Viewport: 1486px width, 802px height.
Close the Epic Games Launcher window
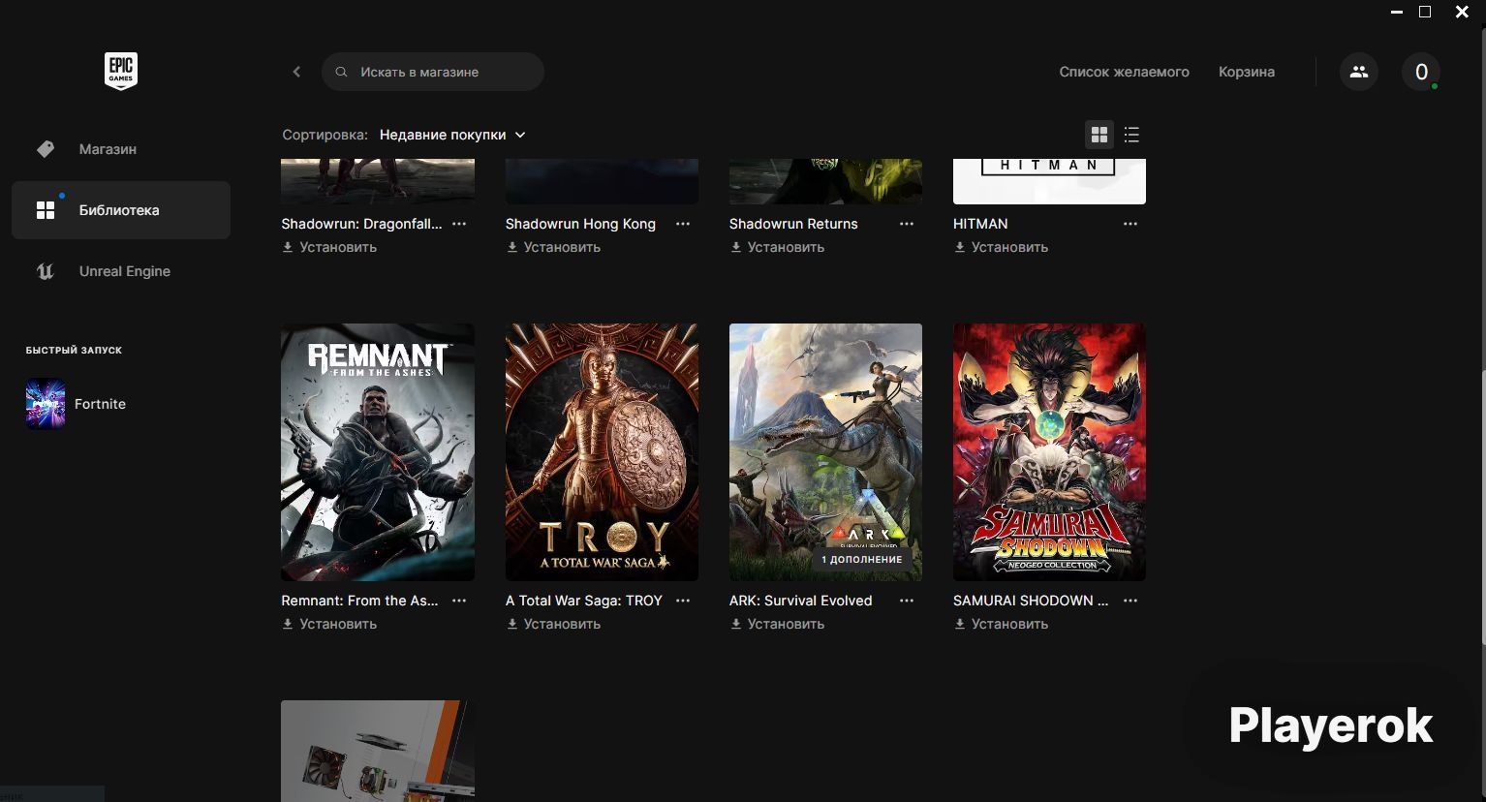tap(1462, 13)
